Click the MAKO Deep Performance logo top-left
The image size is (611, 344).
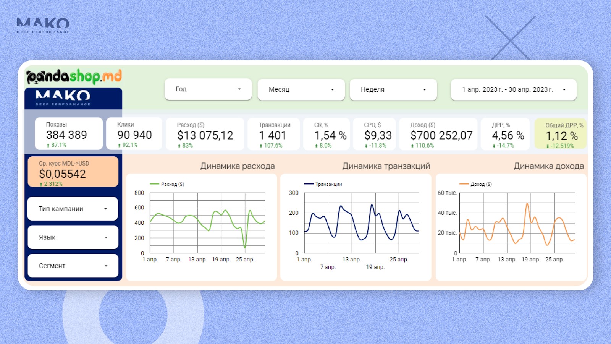pos(43,25)
